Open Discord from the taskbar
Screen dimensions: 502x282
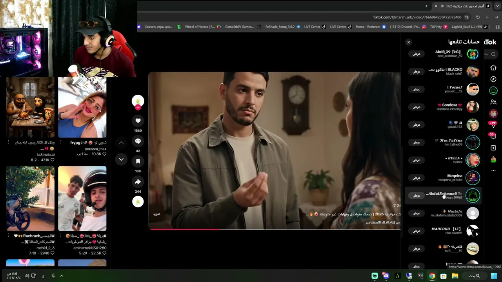386,276
